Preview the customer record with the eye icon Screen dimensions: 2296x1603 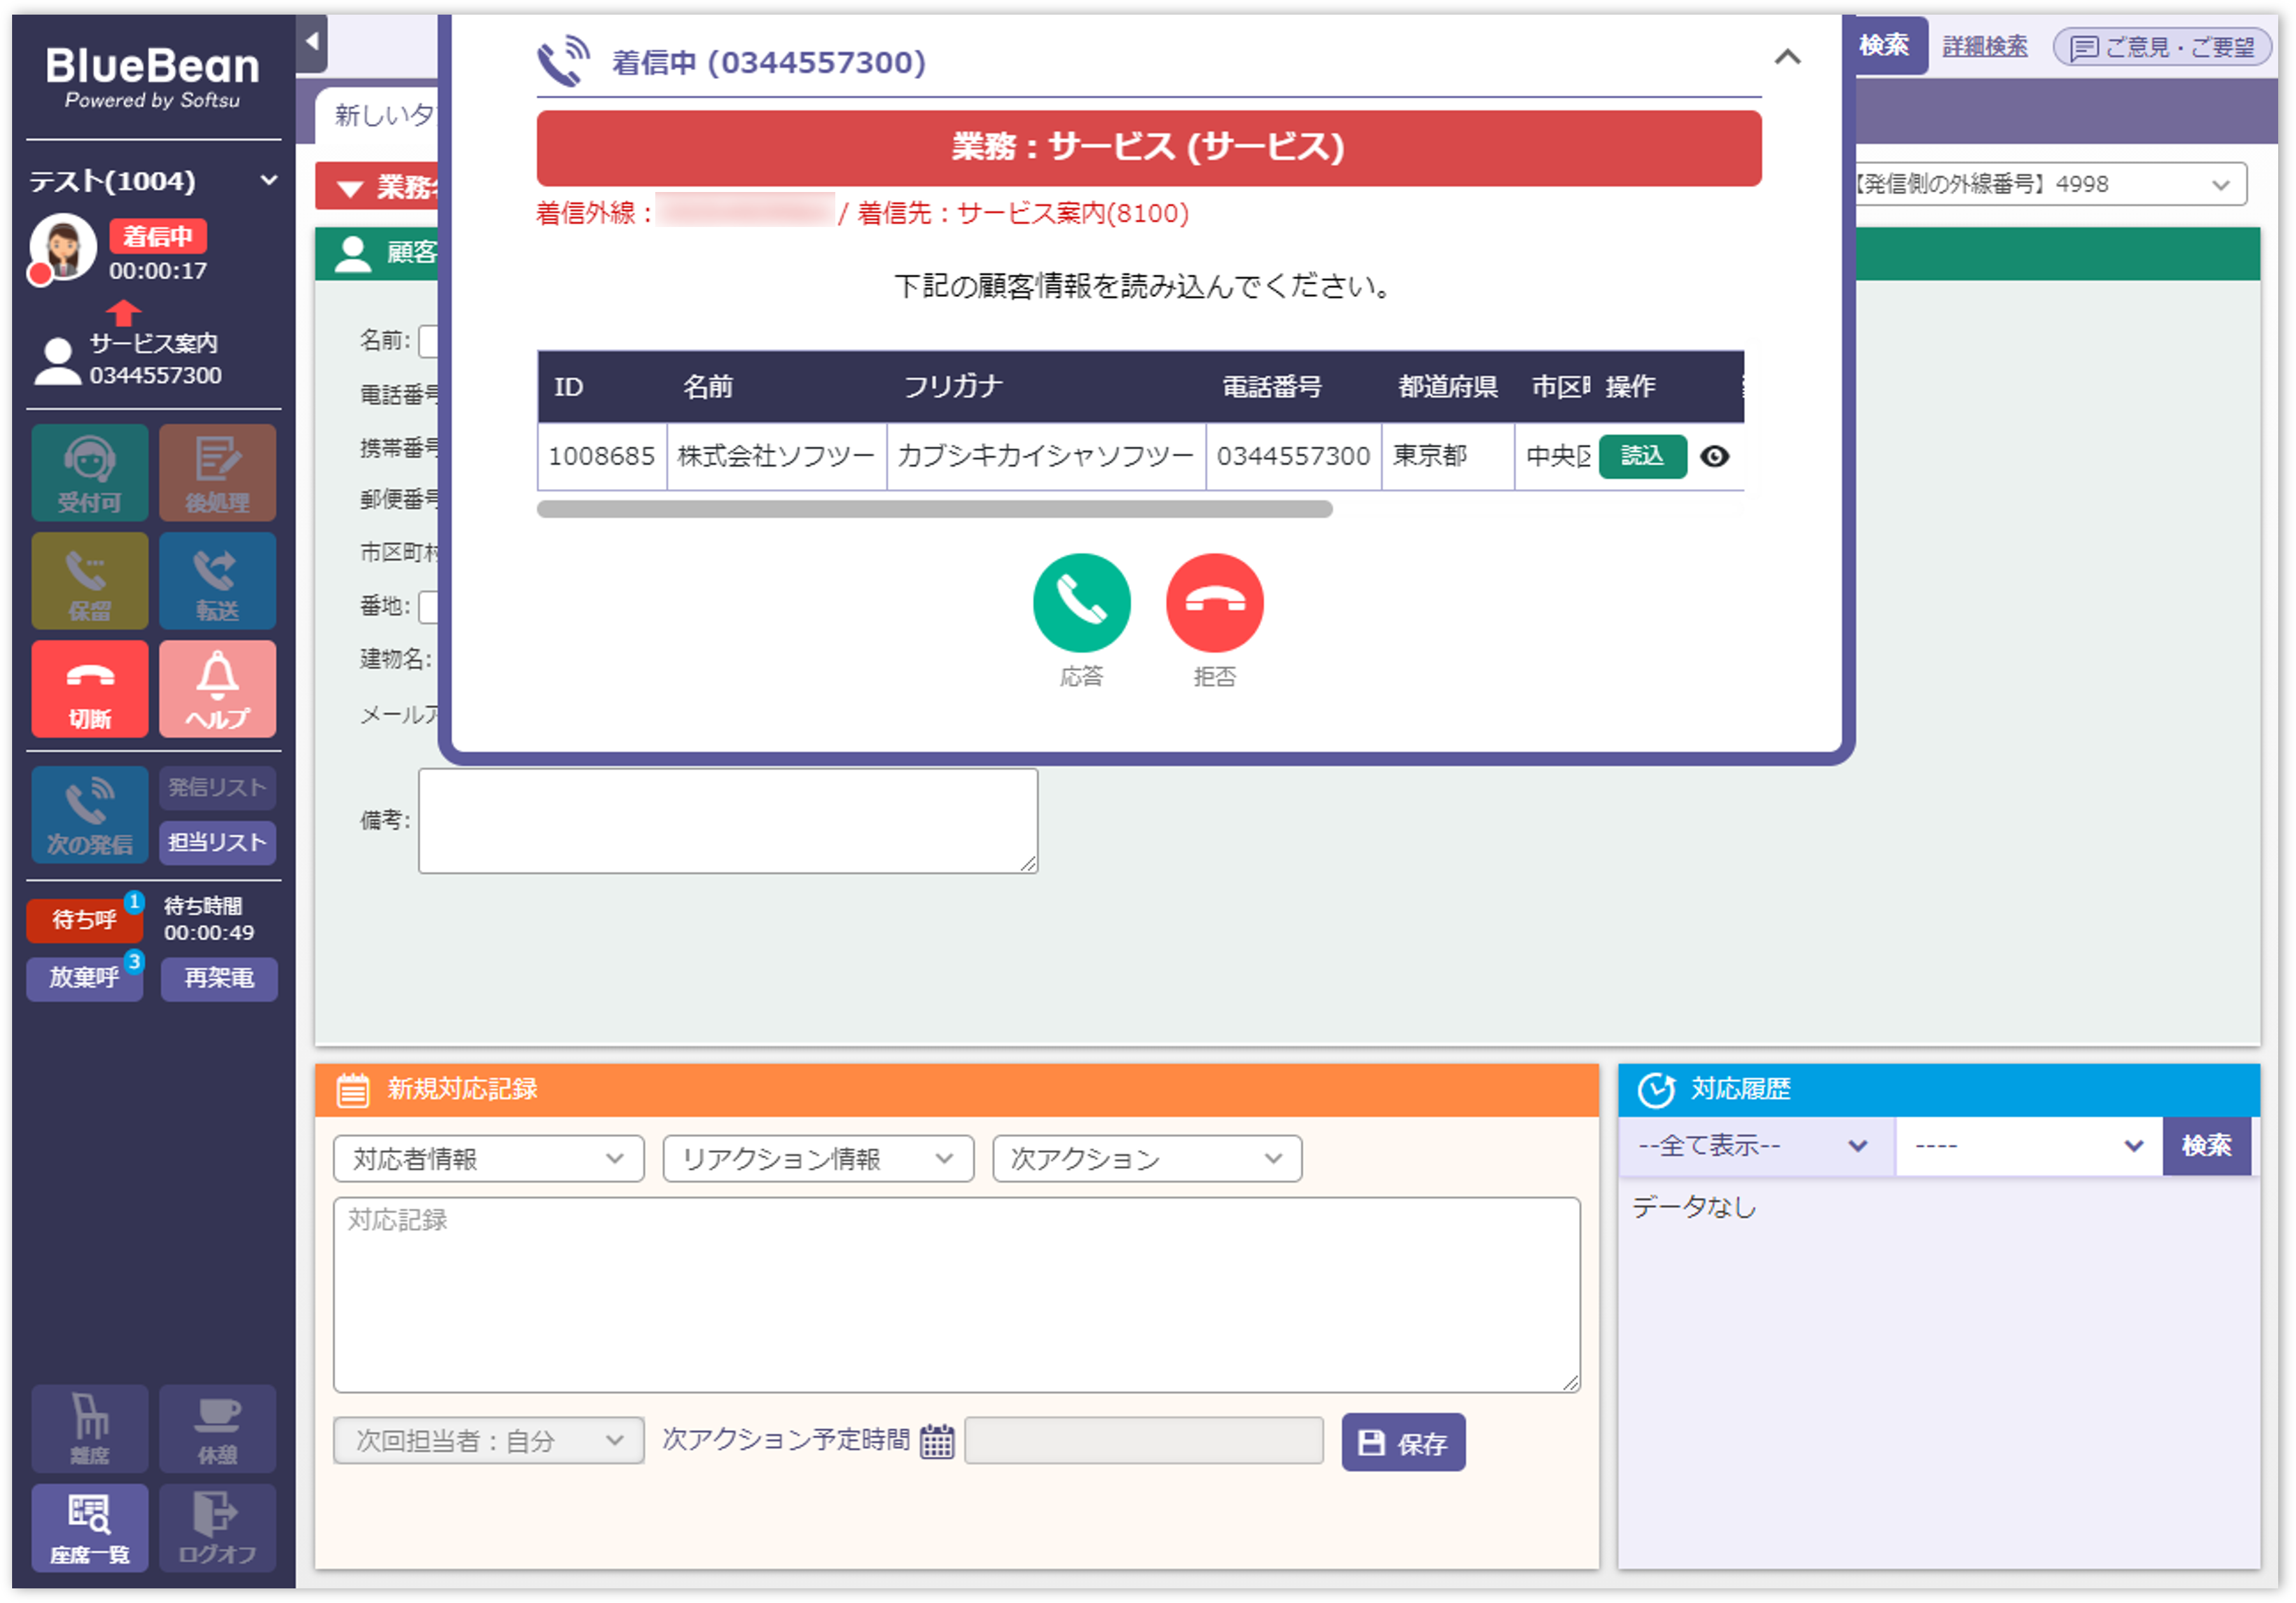tap(1716, 457)
